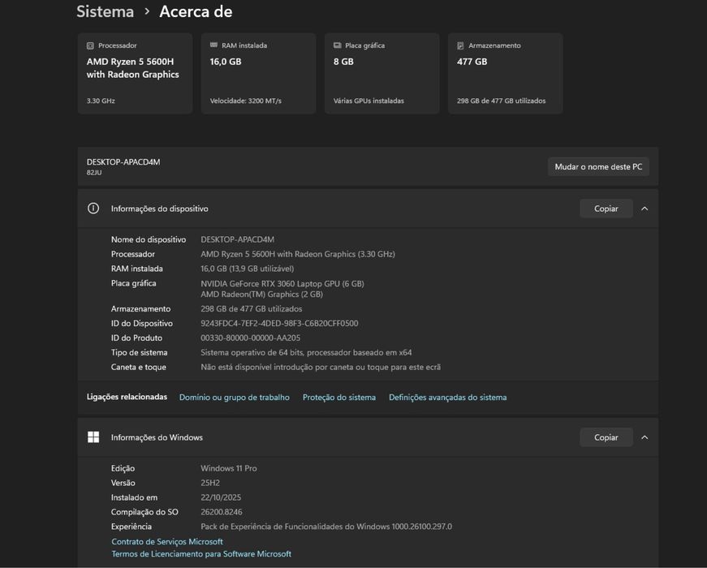
Task: Select ID do Dispositivo value 9243FDC4
Action: click(279, 323)
